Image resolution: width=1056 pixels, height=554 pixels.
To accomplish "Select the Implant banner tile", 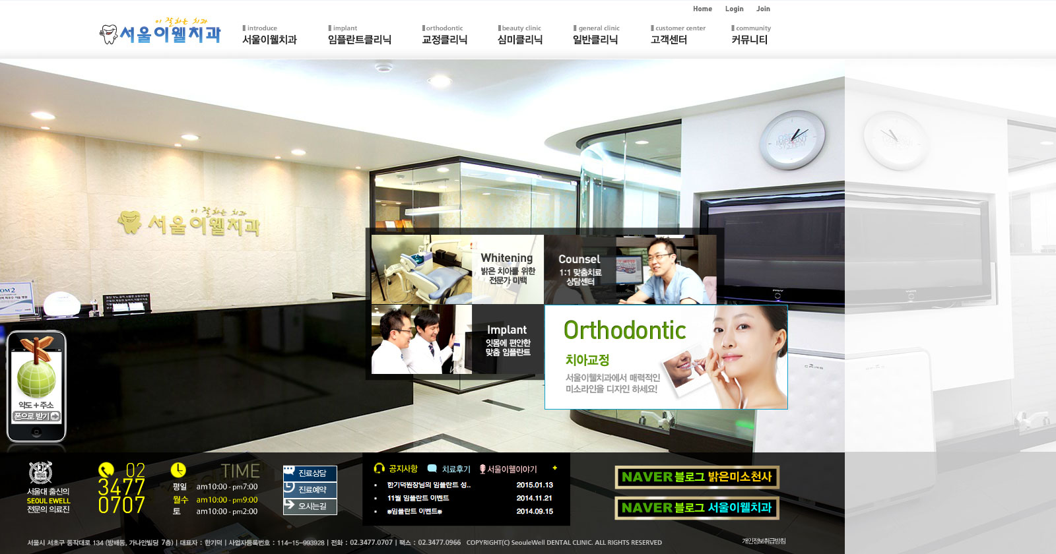I will tap(457, 339).
